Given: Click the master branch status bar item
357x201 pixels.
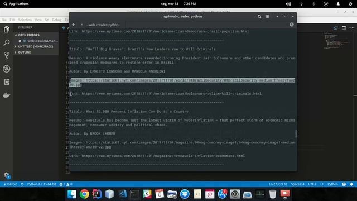Looking at the screenshot, I should (10, 184).
